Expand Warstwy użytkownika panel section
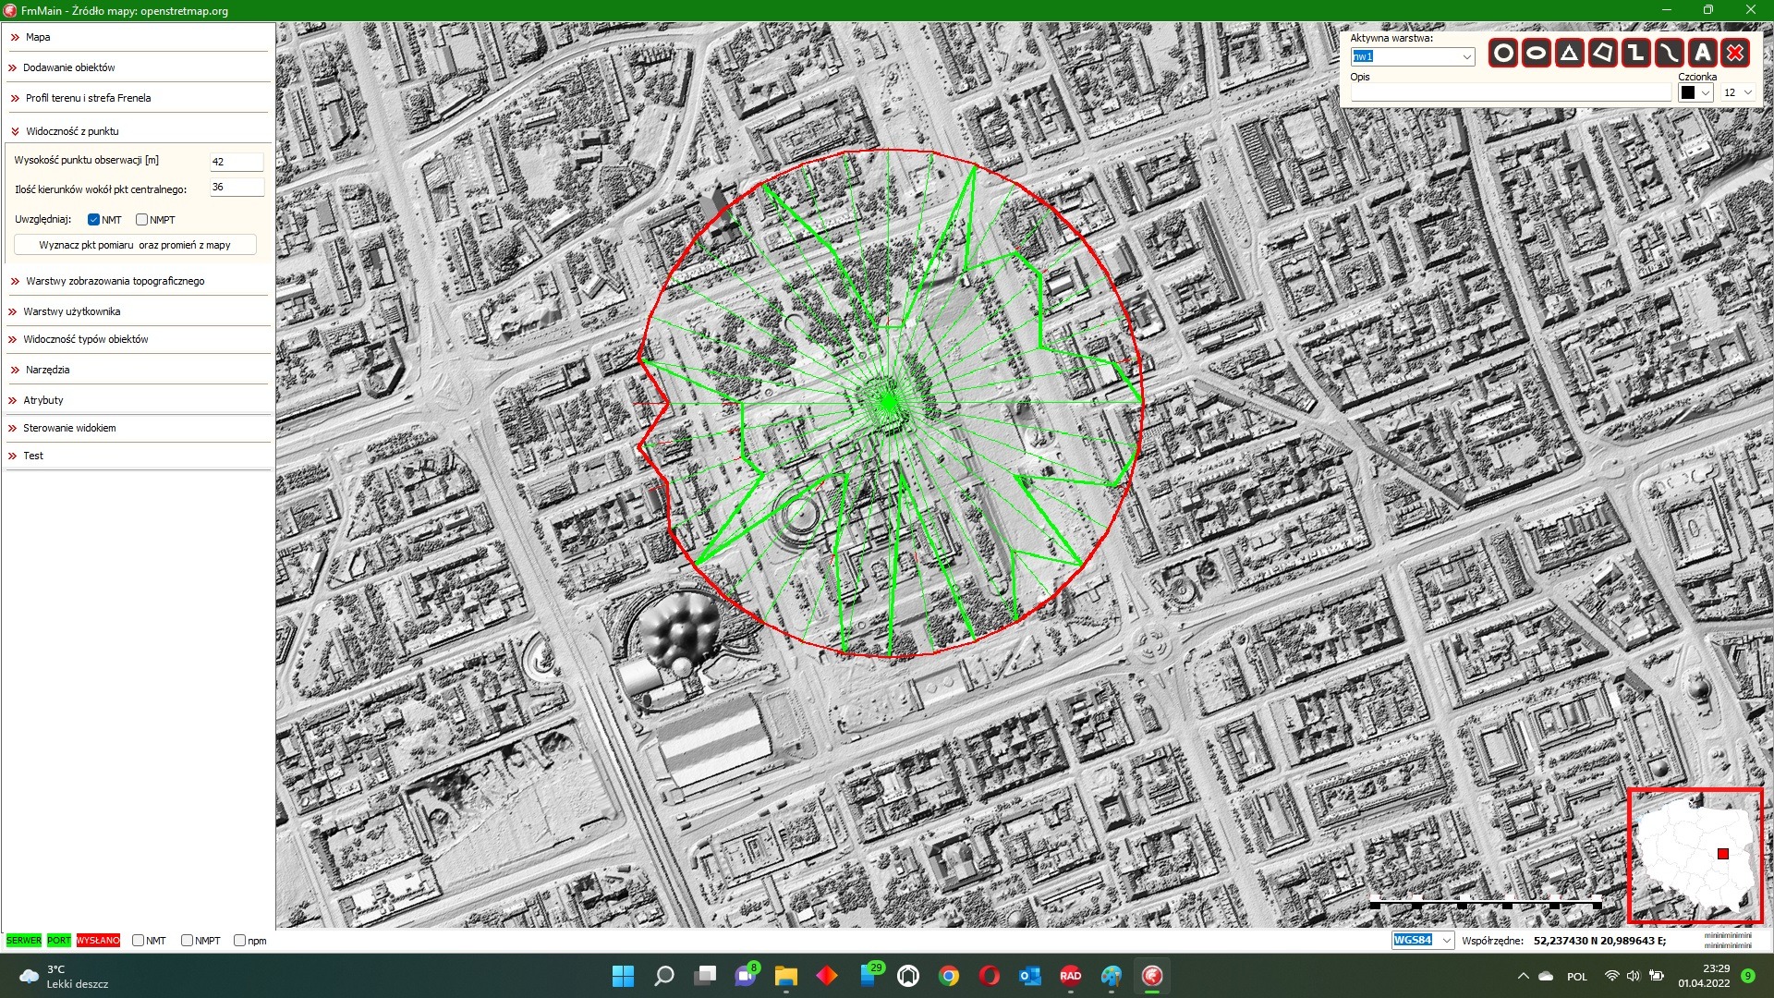Viewport: 1774px width, 998px height. point(71,311)
